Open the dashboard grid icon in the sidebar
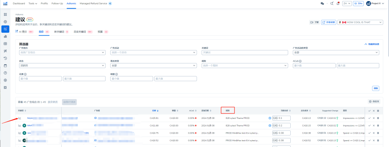Screen dimensions: 389x147 [5, 14]
